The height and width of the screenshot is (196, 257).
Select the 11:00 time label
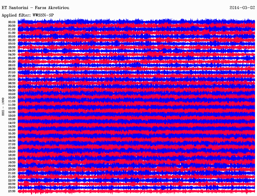coord(12,101)
